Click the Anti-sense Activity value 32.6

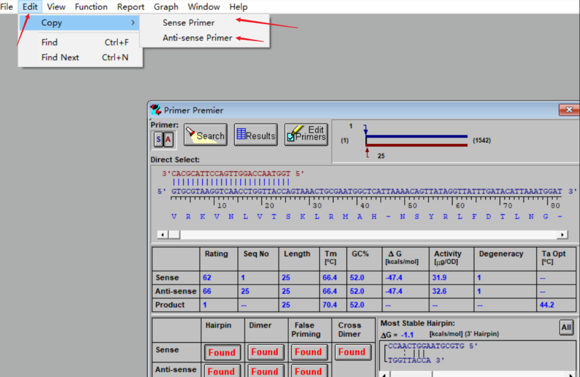(x=439, y=291)
